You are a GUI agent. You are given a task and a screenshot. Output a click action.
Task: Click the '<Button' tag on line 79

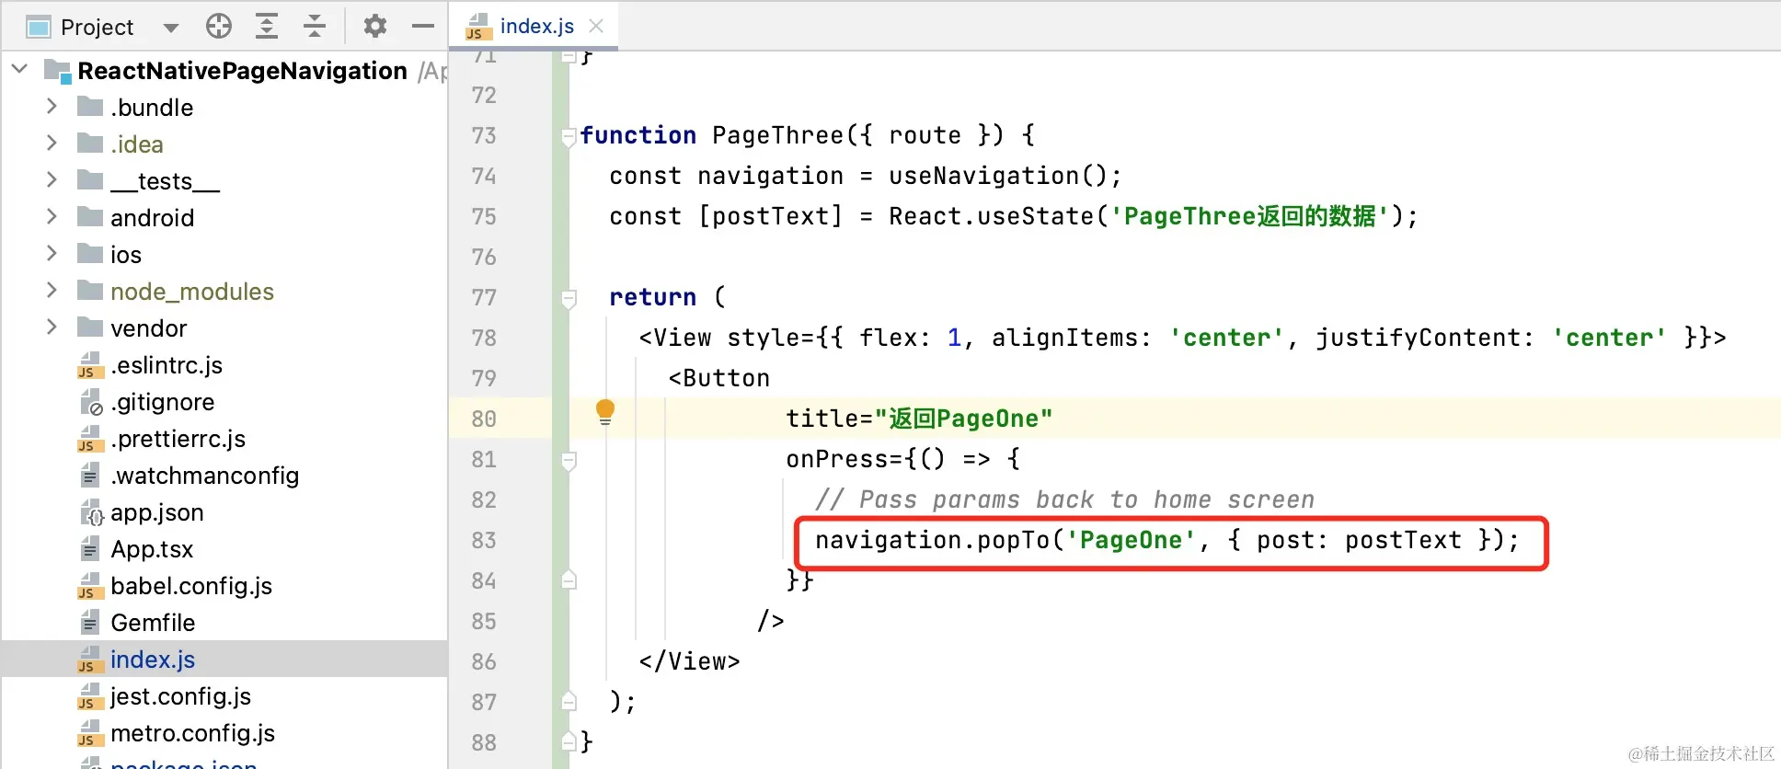[x=719, y=378]
